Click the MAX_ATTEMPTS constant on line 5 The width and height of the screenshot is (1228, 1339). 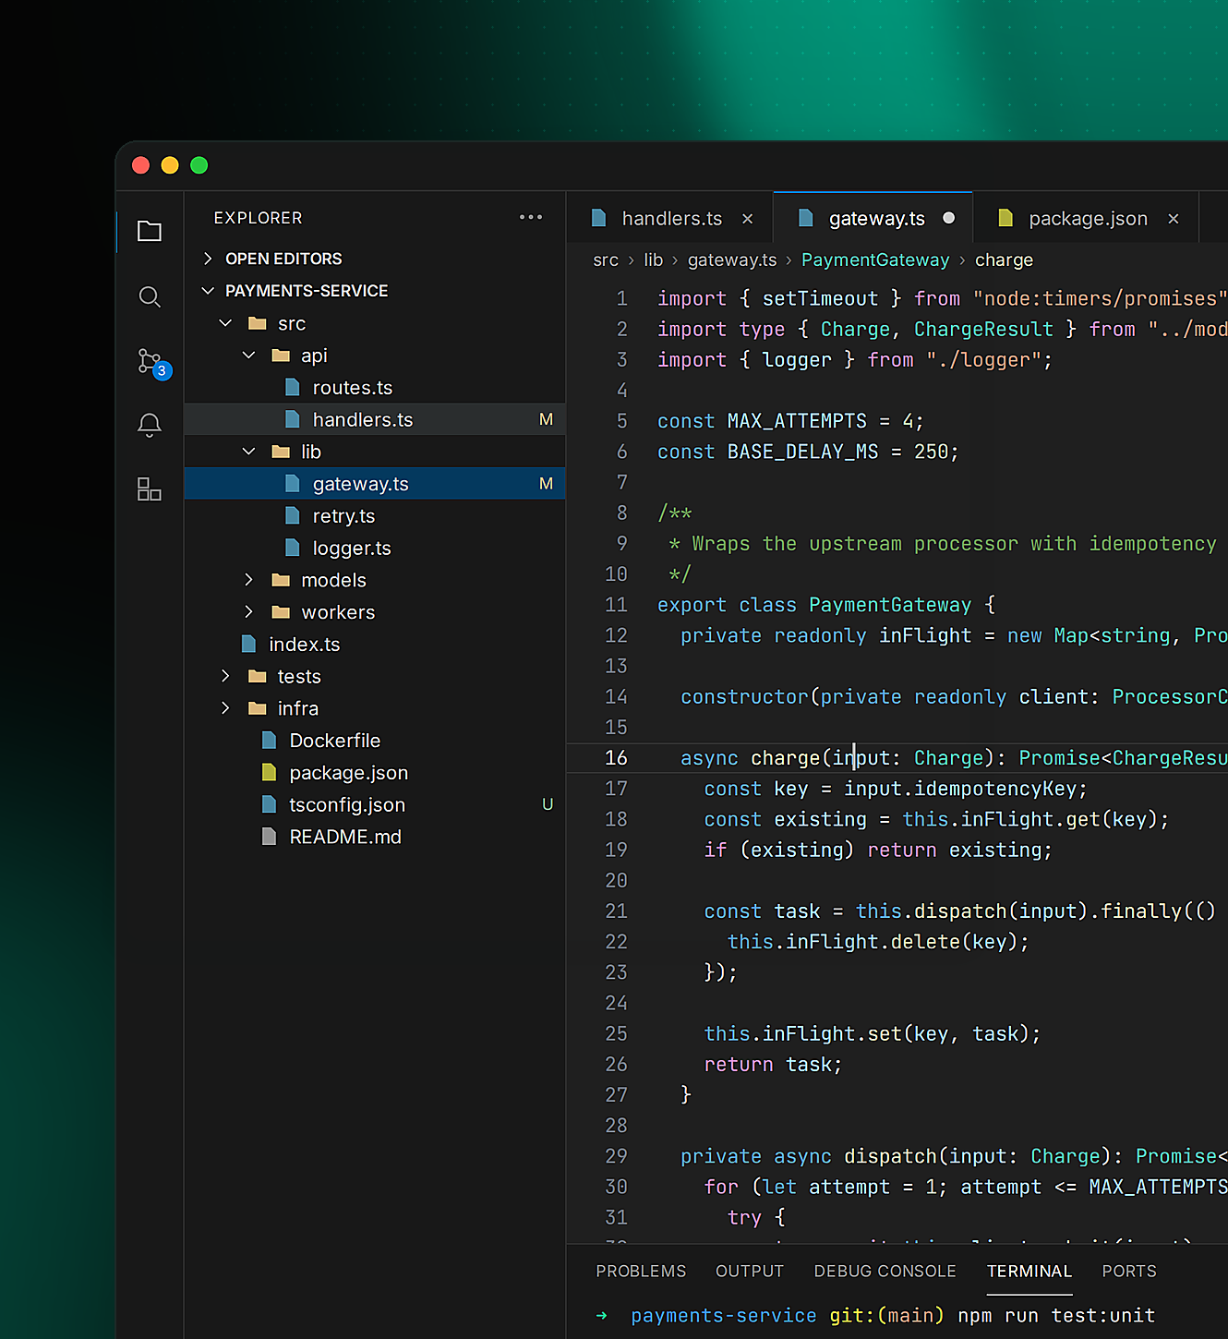(x=797, y=421)
